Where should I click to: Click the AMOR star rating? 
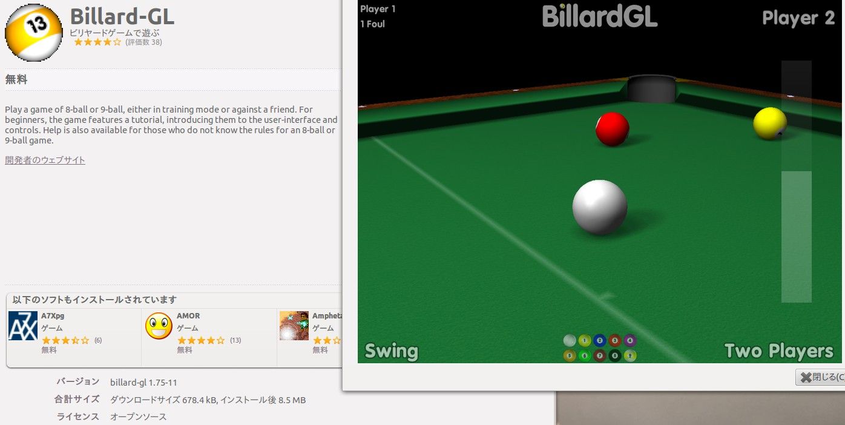click(201, 340)
